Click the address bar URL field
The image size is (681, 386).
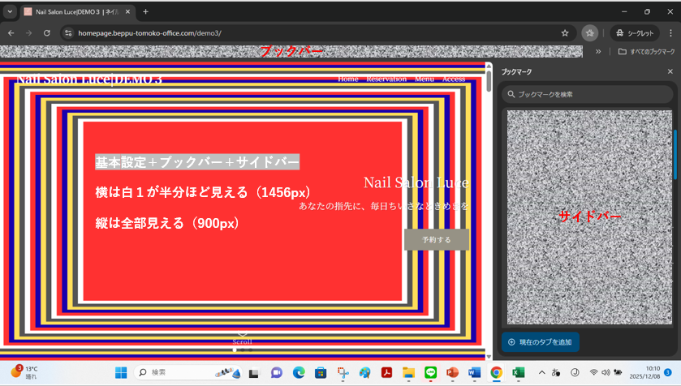pyautogui.click(x=317, y=33)
